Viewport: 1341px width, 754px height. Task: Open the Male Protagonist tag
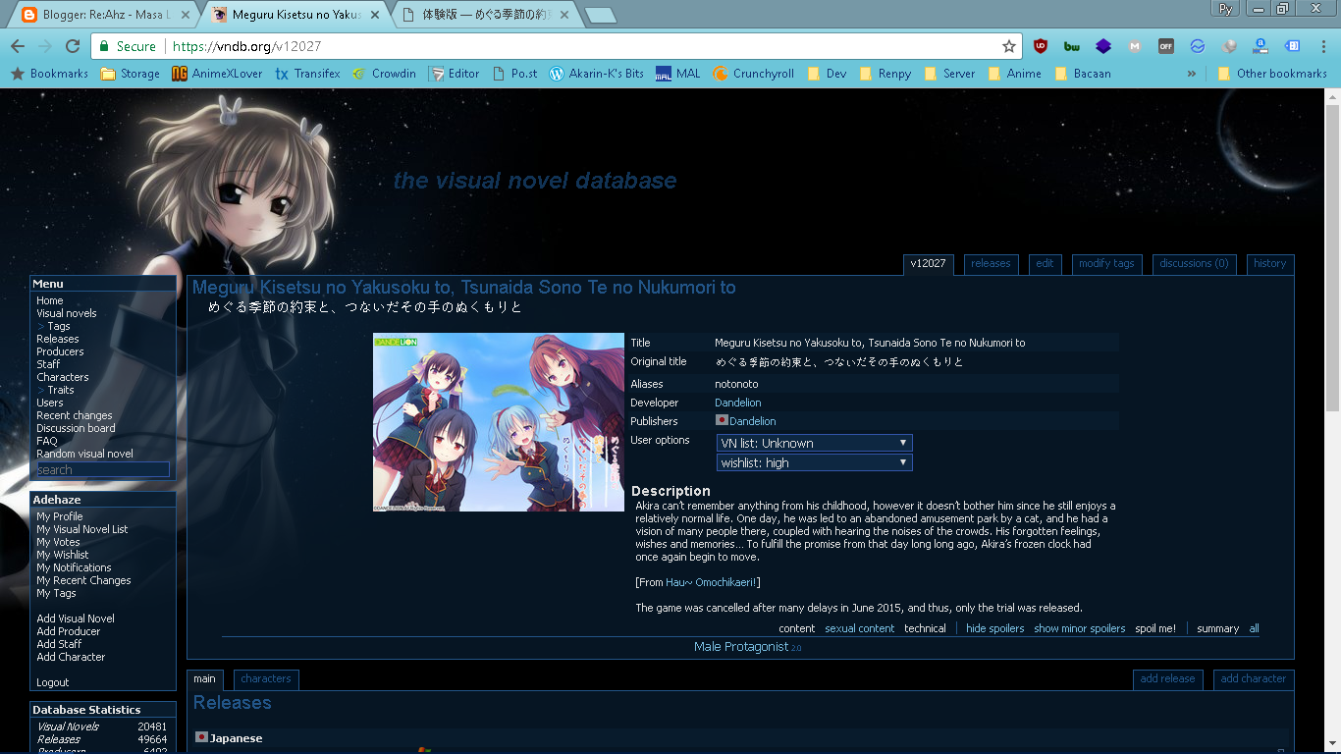coord(741,647)
